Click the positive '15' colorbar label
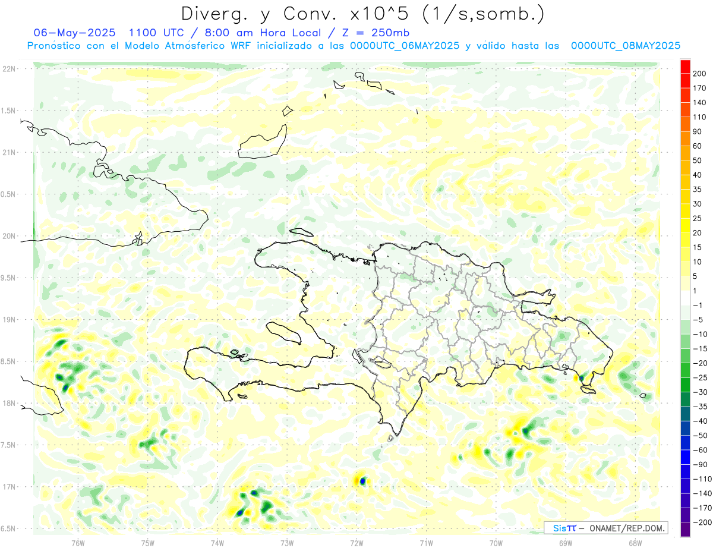 click(698, 247)
